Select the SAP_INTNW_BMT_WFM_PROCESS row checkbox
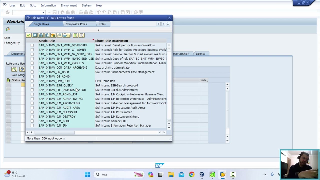 coord(32,63)
